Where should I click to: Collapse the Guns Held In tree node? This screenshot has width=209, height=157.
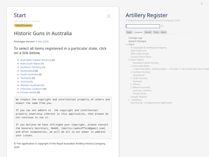[129, 60]
